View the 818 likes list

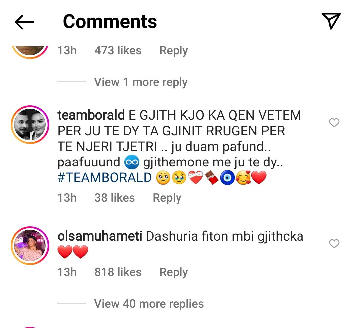coord(118,272)
